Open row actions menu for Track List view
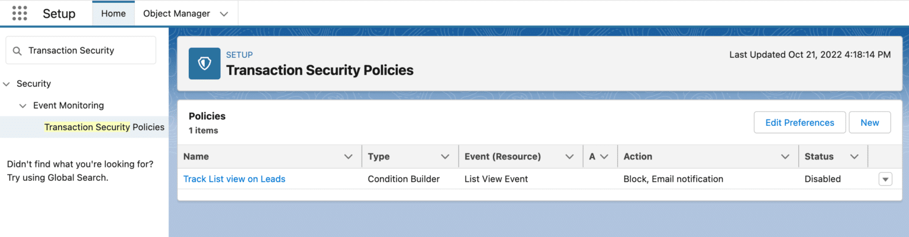909x237 pixels. (885, 179)
